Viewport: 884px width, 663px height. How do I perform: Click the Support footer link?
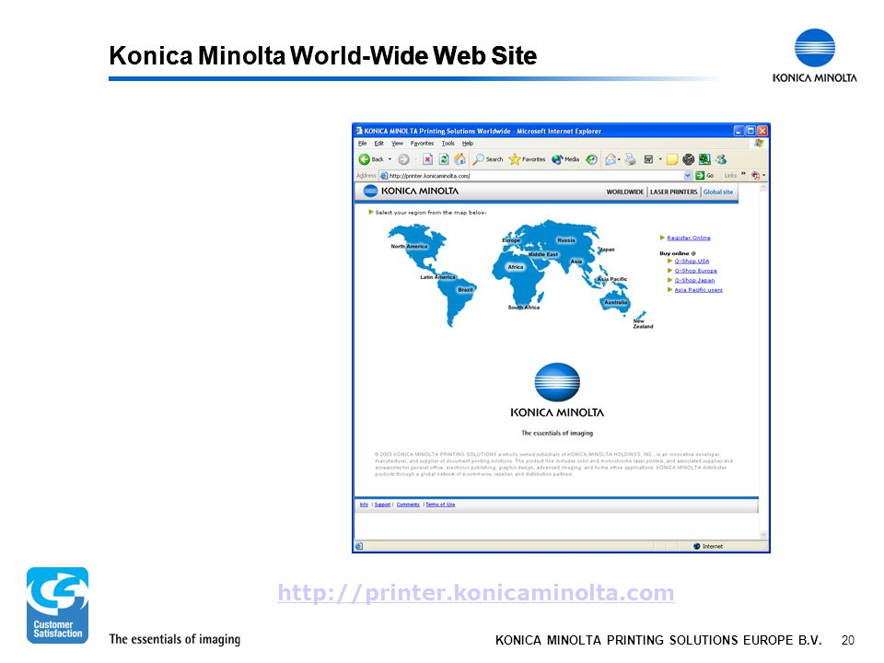(382, 505)
